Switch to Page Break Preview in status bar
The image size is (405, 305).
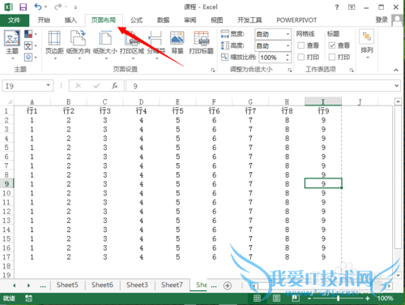click(x=296, y=299)
